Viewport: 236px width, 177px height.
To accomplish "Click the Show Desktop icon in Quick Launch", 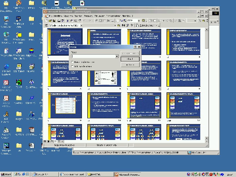I will (16, 174).
